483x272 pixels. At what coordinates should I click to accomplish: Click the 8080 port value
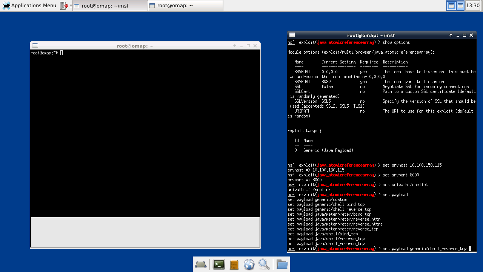click(326, 82)
